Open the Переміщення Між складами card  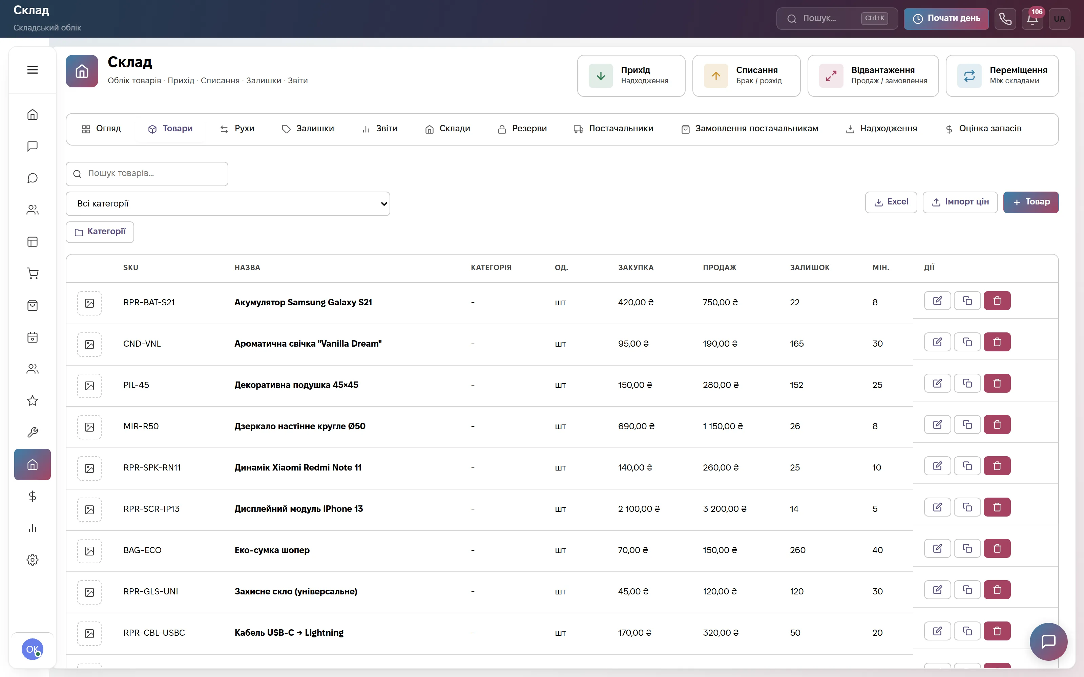pyautogui.click(x=1002, y=76)
